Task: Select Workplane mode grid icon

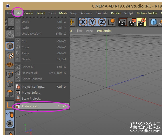Action: point(10,65)
